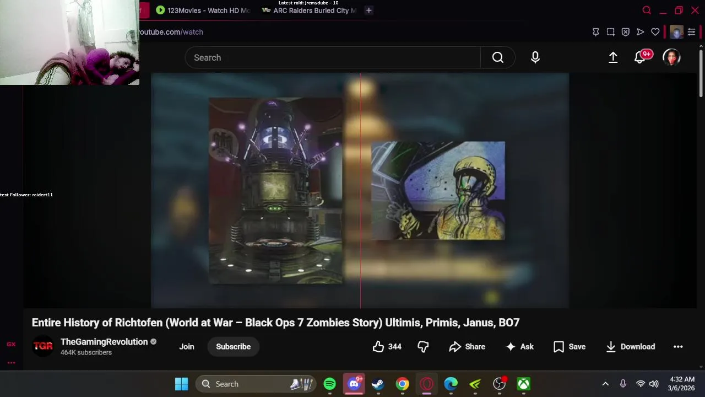
Task: Open sidebar three-dot settings
Action: (x=11, y=362)
